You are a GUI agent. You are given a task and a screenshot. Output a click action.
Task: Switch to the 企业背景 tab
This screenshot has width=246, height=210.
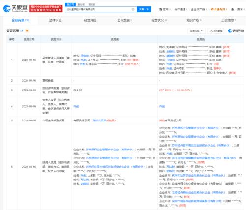pos(20,20)
